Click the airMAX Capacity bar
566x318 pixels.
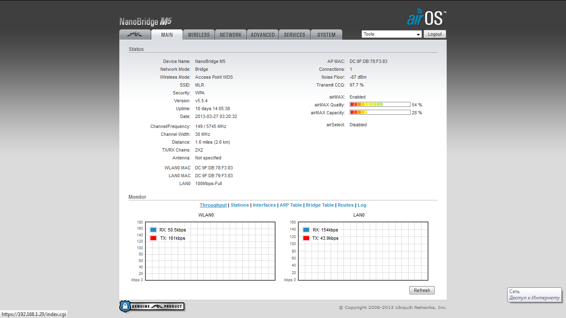pos(380,113)
